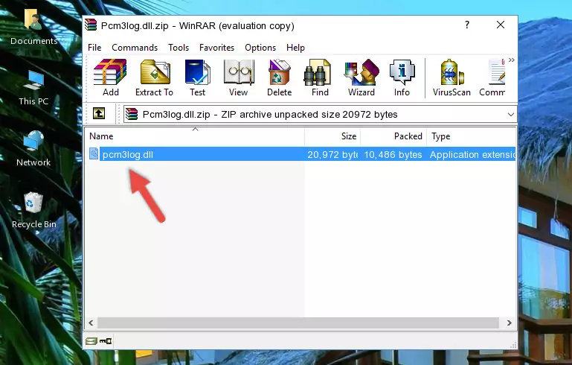The width and height of the screenshot is (572, 365).
Task: Click the WinRAR title bar help question mark
Action: click(467, 25)
